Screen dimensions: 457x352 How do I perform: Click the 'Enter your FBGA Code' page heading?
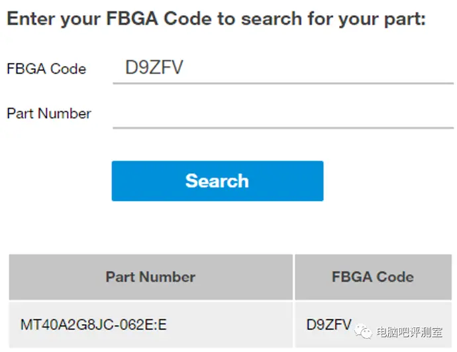[217, 19]
